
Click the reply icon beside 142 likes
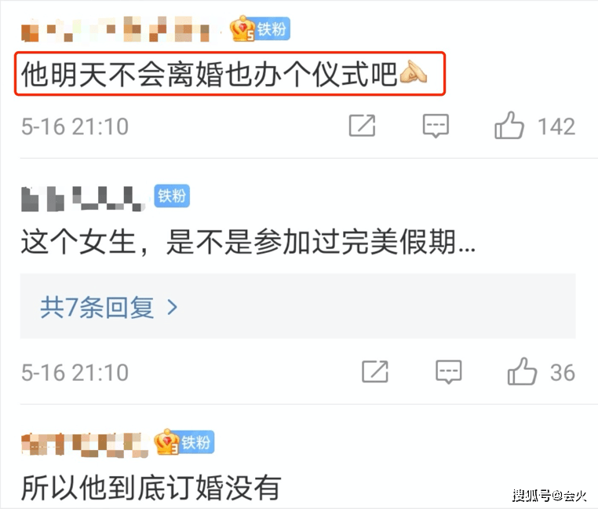coord(436,126)
